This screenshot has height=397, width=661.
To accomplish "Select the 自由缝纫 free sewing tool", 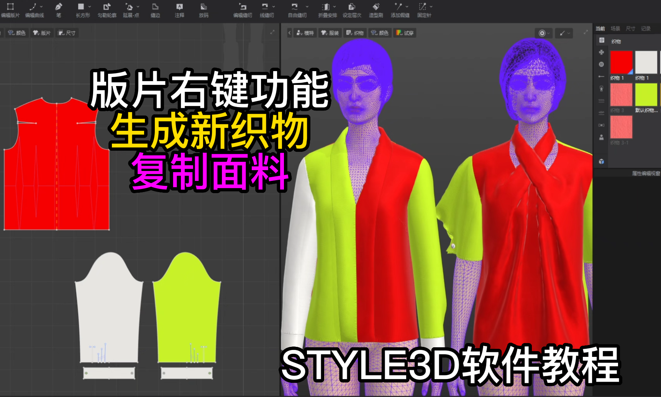I will 297,10.
